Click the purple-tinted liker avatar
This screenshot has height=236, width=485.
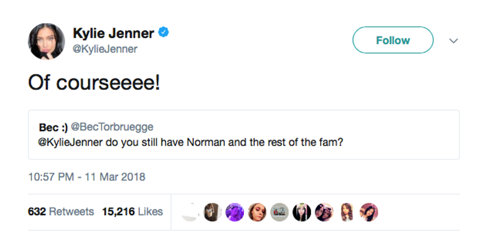(x=235, y=212)
